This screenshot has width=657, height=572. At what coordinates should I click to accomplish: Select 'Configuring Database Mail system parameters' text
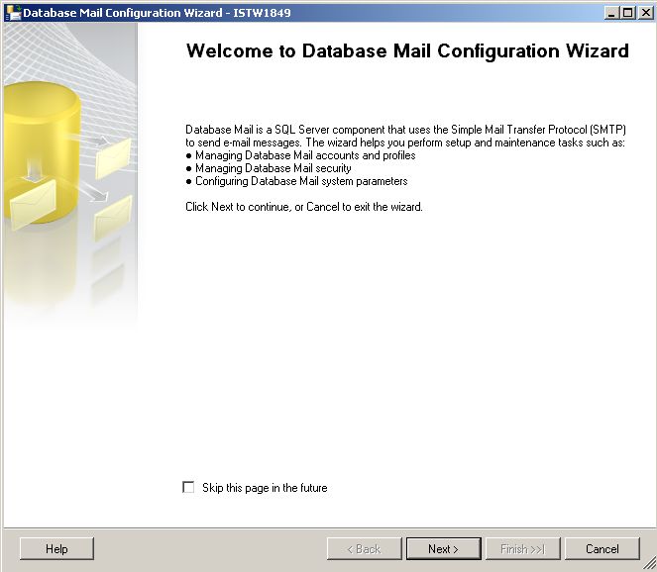(301, 181)
